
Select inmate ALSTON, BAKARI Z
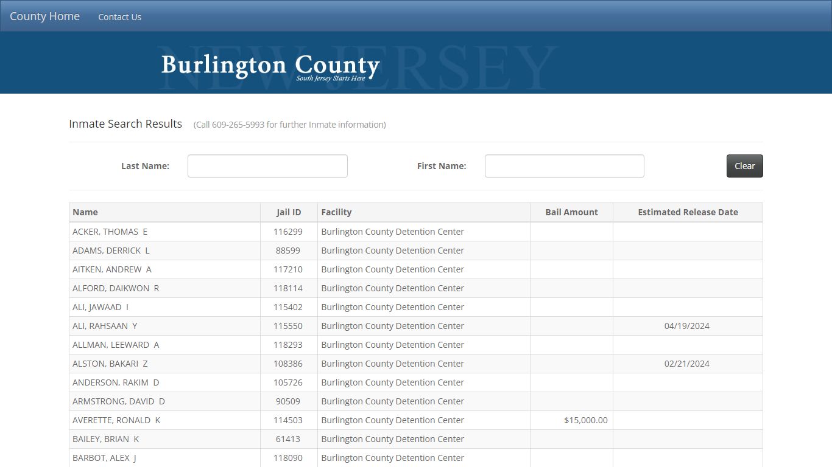(x=110, y=364)
